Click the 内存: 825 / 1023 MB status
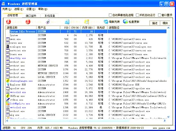The width and height of the screenshot is (176, 131). (x=50, y=128)
